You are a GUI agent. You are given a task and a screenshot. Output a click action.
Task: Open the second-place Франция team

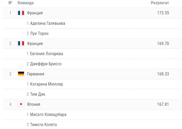point(35,43)
